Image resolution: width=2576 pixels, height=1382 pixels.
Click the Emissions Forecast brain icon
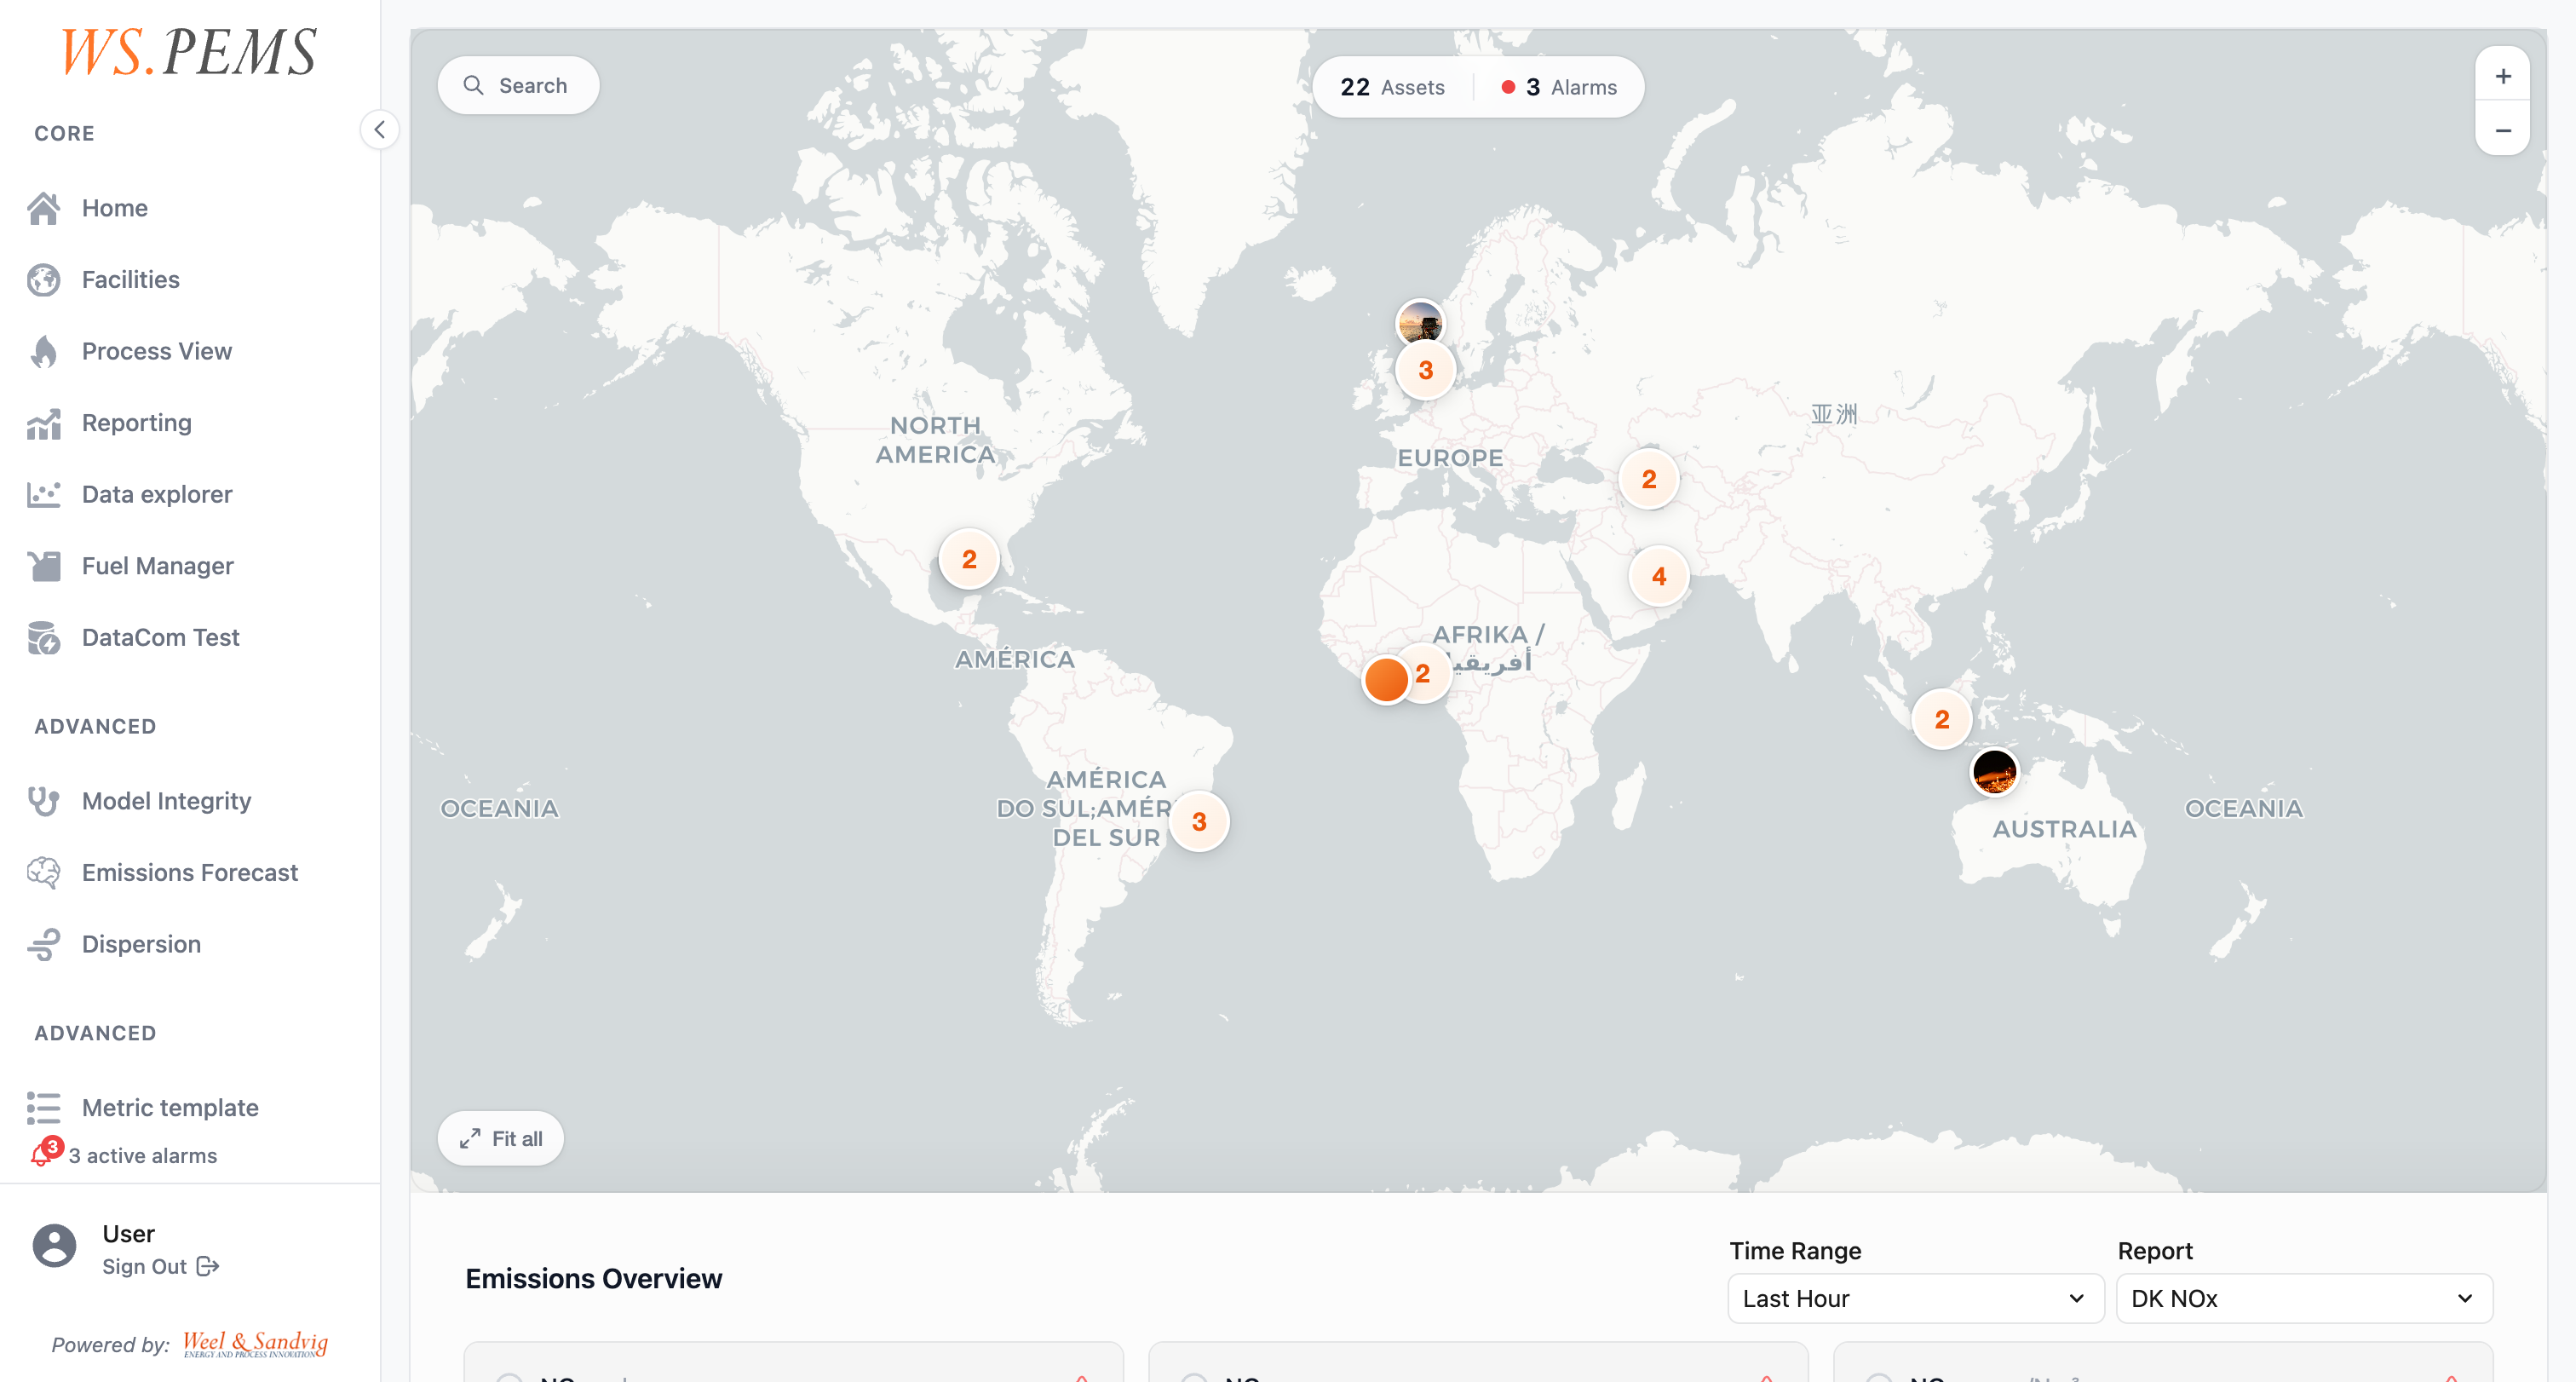pyautogui.click(x=44, y=872)
